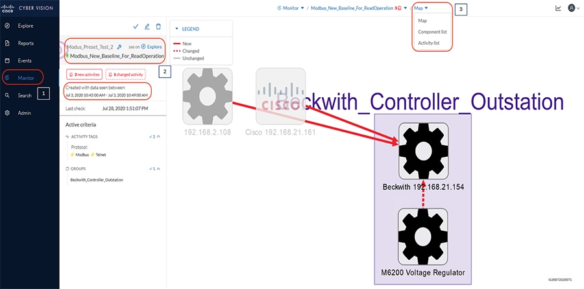Acknowledge baseline with the checkmark icon
Viewport: 584px width, 289px height.
[136, 27]
